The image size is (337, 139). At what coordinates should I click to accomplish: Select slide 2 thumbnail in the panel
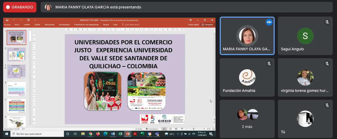coord(16,54)
